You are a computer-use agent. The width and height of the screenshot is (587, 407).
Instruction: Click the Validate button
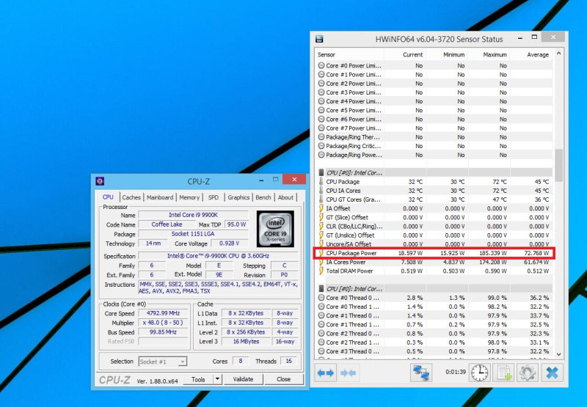point(243,379)
